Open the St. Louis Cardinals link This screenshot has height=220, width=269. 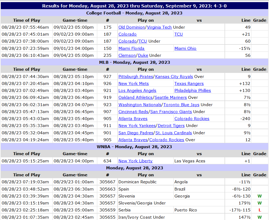[x=174, y=133]
